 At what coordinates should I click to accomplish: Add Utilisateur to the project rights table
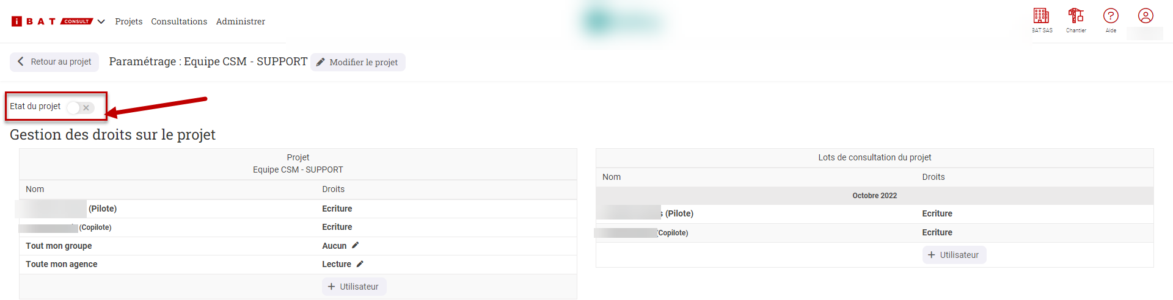coord(354,287)
